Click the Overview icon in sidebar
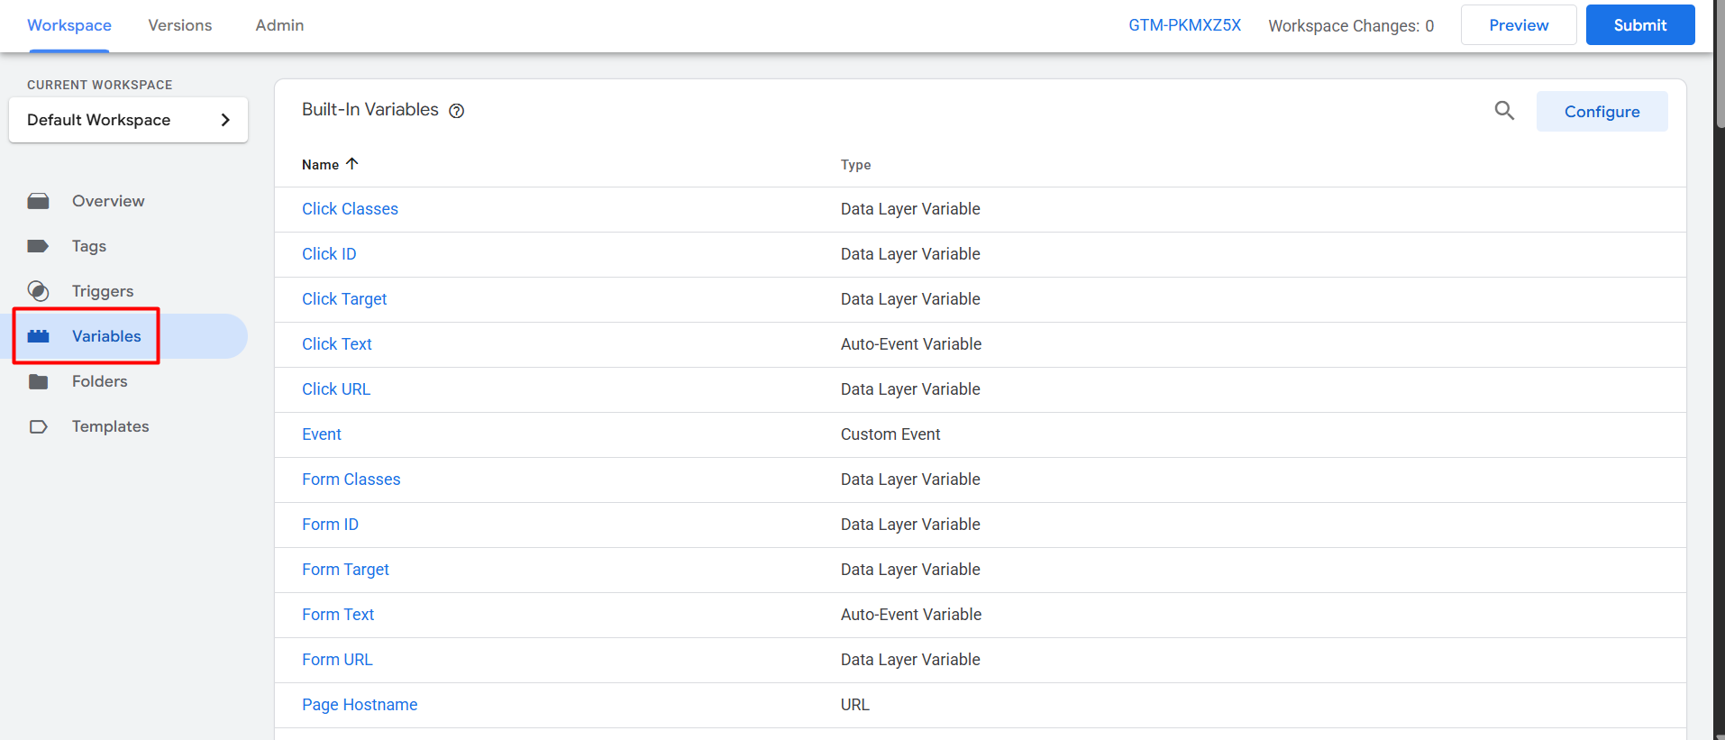The image size is (1725, 740). click(x=38, y=201)
